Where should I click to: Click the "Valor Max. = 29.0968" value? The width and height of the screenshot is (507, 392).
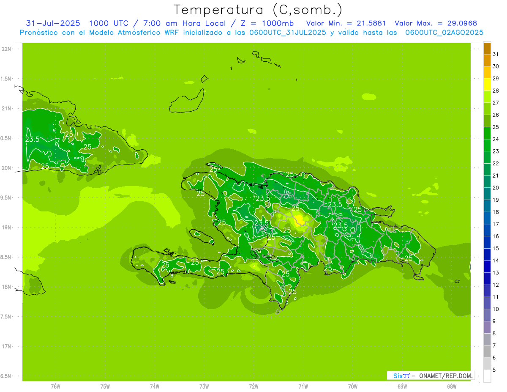tap(436, 23)
